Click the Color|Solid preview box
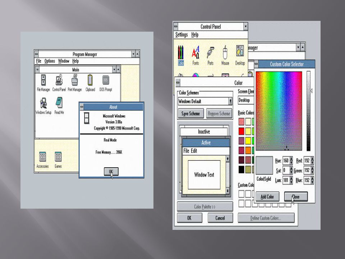Viewport: 345px width, 259px height. 264,165
